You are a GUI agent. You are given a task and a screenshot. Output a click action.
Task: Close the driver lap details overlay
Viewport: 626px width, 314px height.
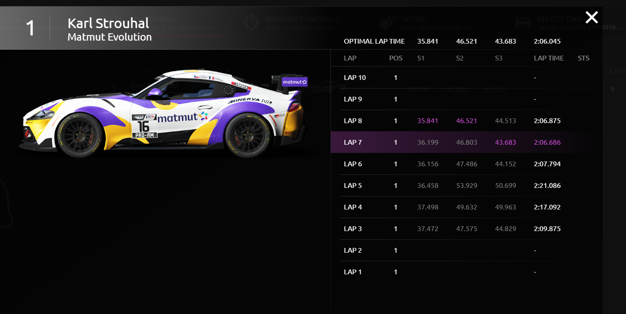tap(591, 17)
